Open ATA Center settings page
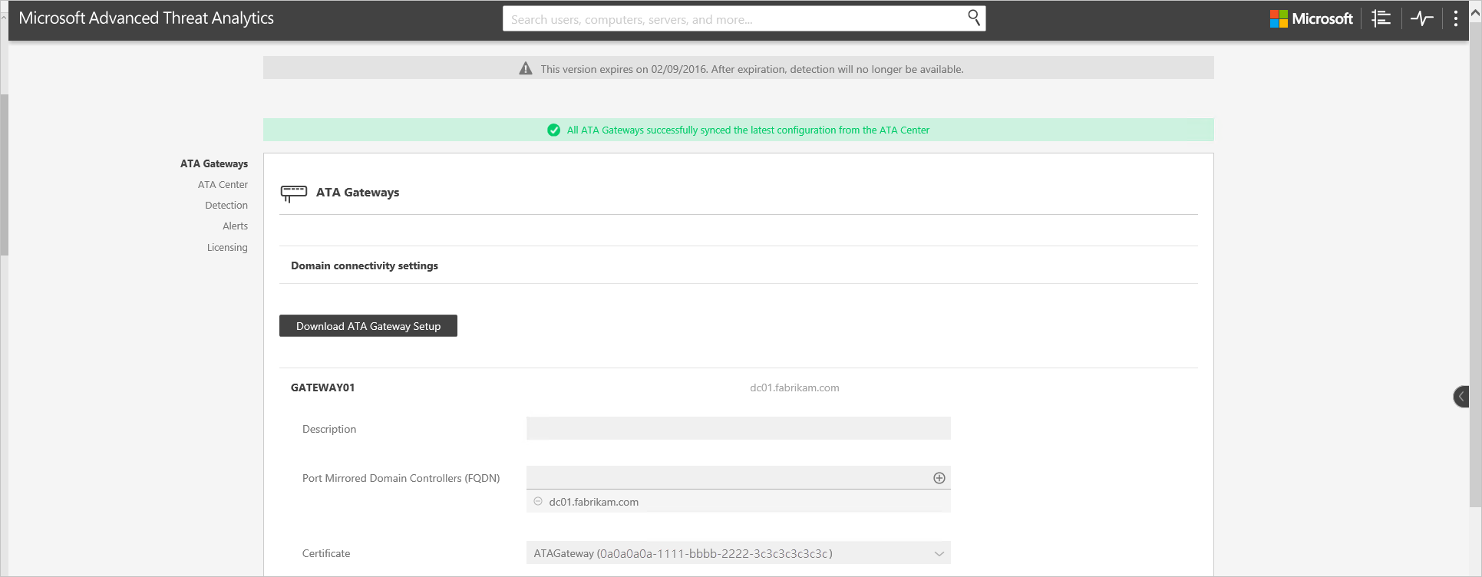Screen dimensions: 1482x577 [223, 184]
